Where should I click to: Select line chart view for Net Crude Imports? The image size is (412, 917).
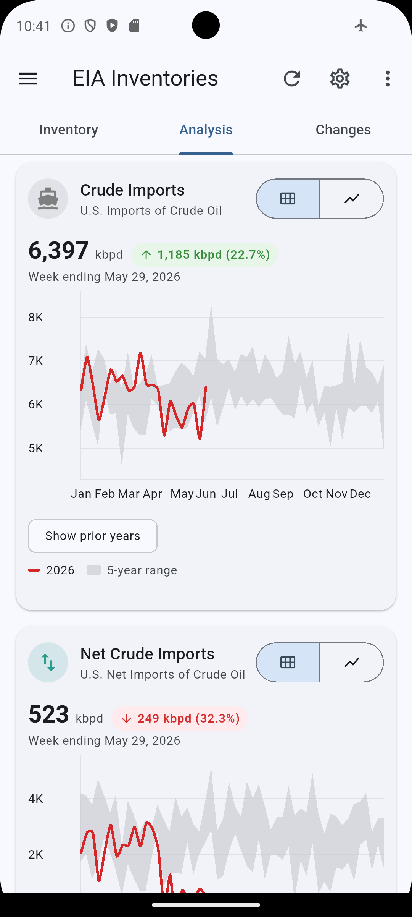click(352, 663)
